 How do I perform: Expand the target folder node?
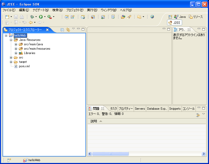(x=11, y=62)
